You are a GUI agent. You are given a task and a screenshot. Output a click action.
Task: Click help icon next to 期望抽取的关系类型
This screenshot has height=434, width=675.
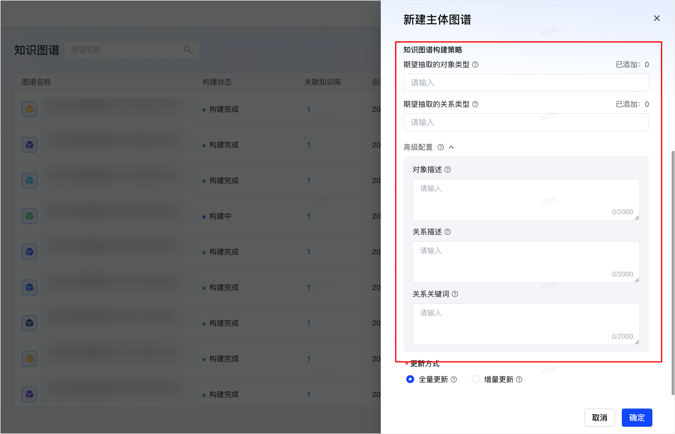pyautogui.click(x=475, y=104)
